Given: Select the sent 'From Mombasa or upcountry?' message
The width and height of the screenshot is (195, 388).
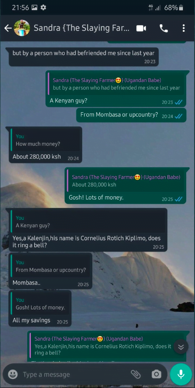Looking at the screenshot, I should coord(131,115).
